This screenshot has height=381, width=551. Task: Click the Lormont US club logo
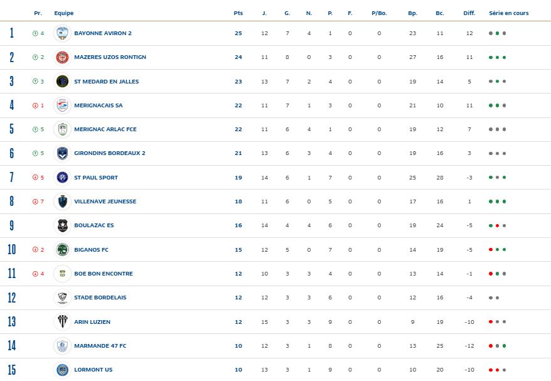tap(62, 370)
